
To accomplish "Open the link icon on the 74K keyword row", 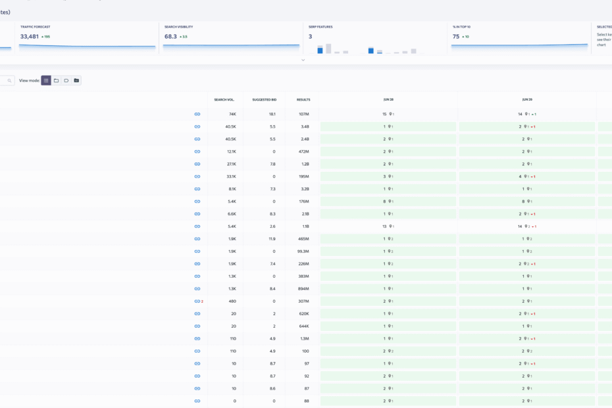I will point(197,113).
